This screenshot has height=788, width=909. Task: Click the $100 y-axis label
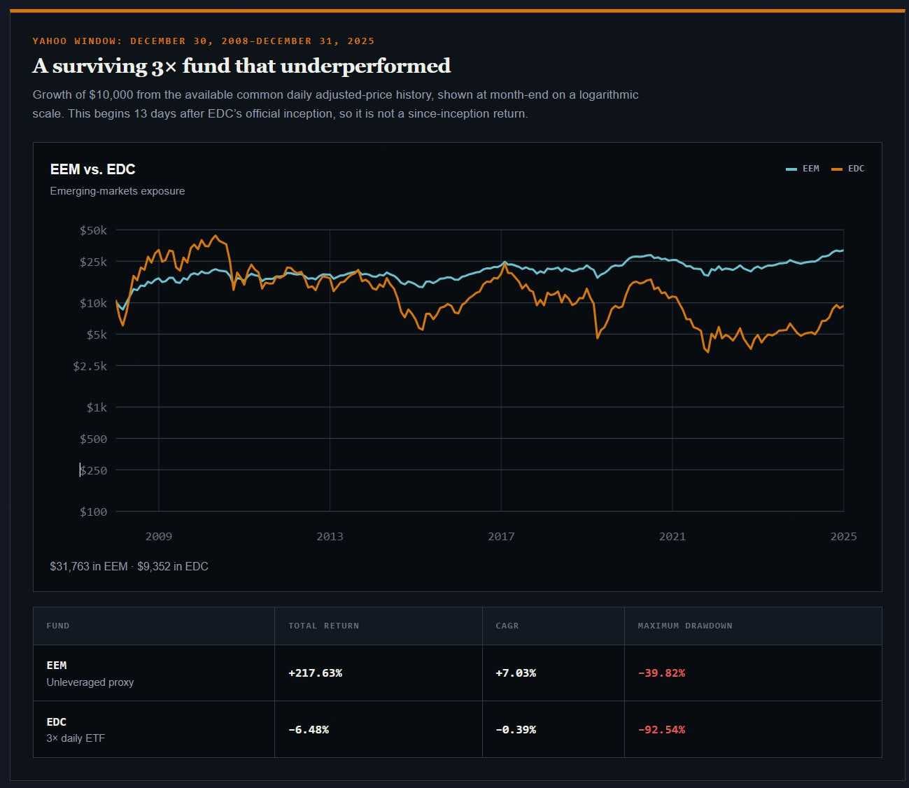click(x=93, y=512)
